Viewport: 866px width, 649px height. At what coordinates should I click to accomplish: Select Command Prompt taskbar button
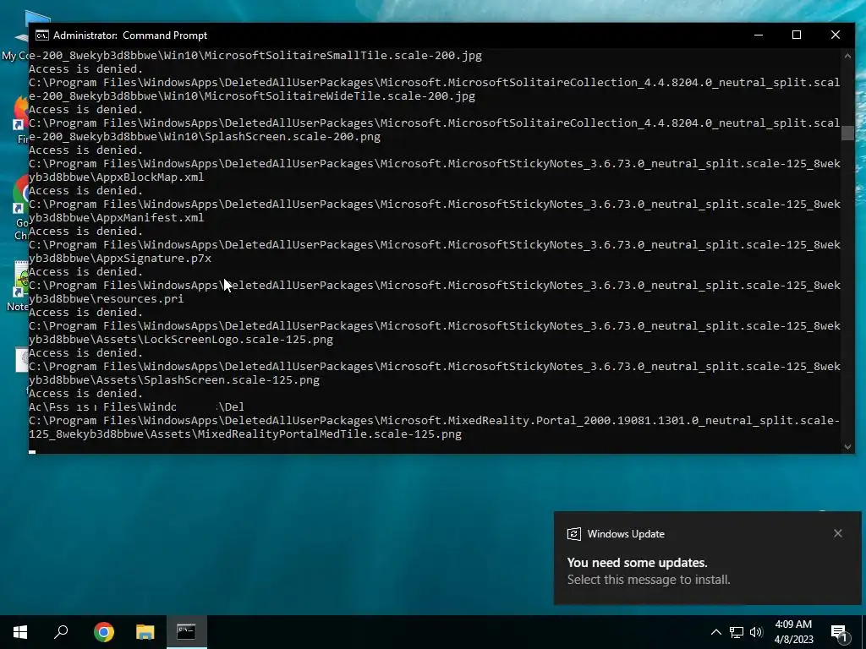[x=187, y=632]
